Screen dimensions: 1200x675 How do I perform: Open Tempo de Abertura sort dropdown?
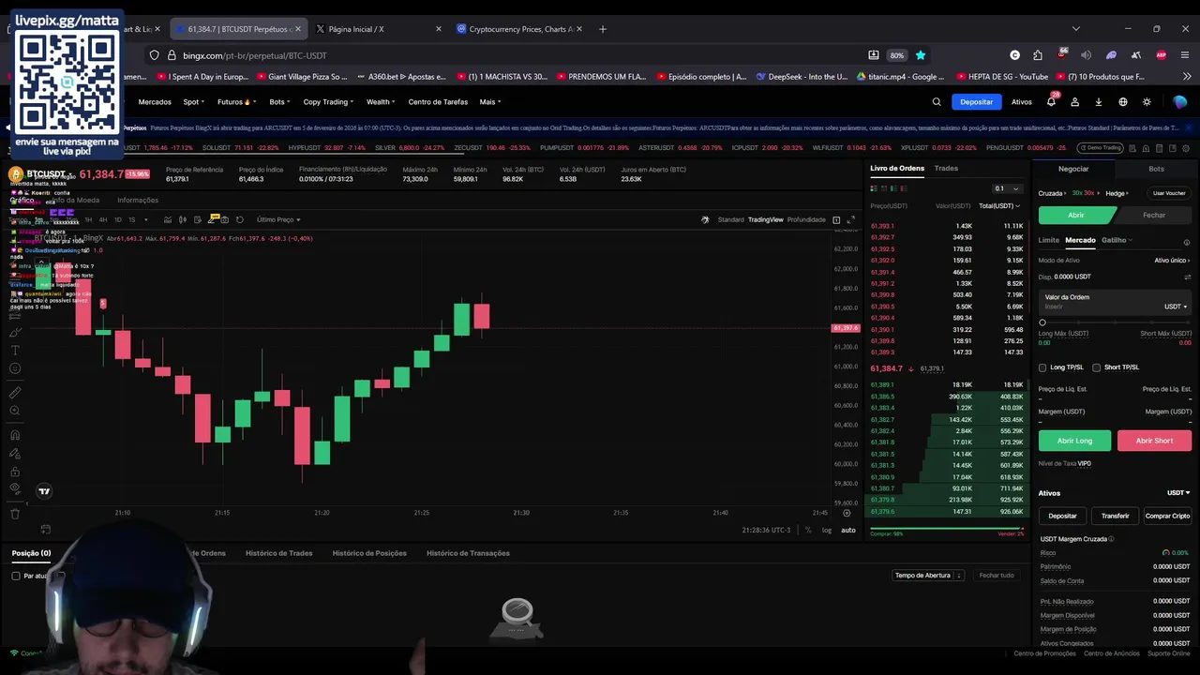[x=928, y=576]
